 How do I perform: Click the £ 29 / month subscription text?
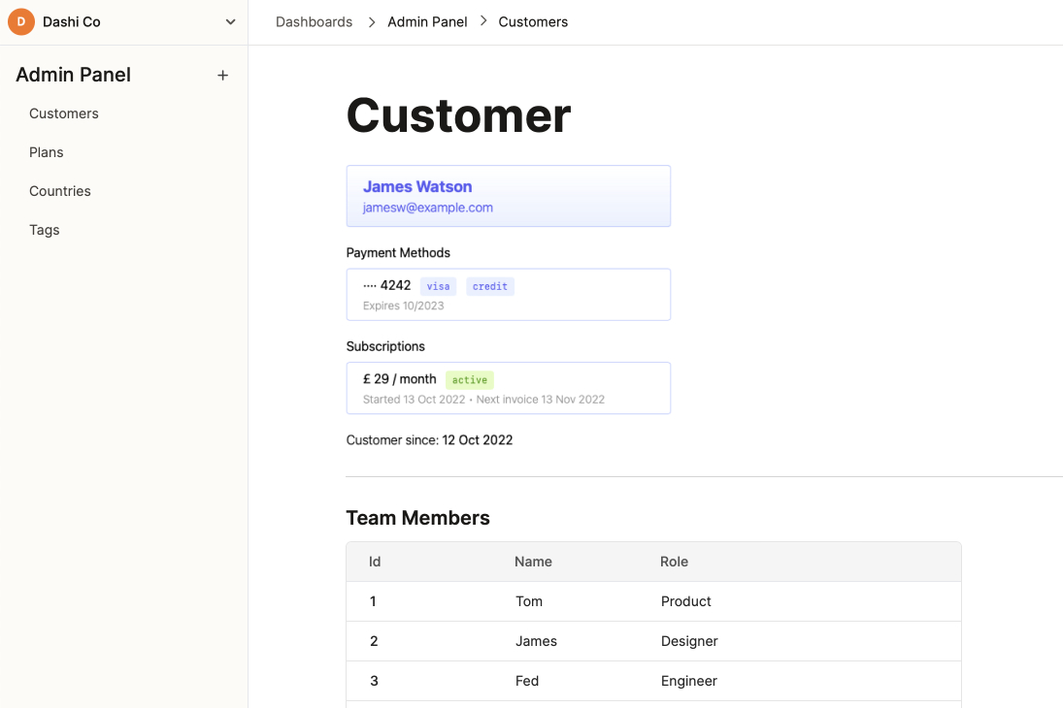tap(399, 378)
